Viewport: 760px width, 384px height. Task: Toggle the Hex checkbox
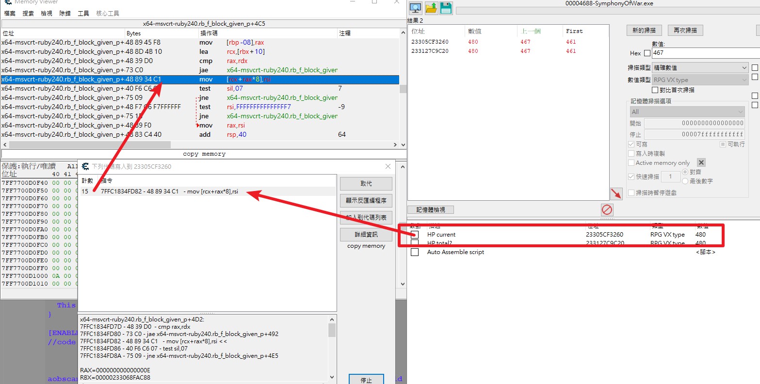647,53
